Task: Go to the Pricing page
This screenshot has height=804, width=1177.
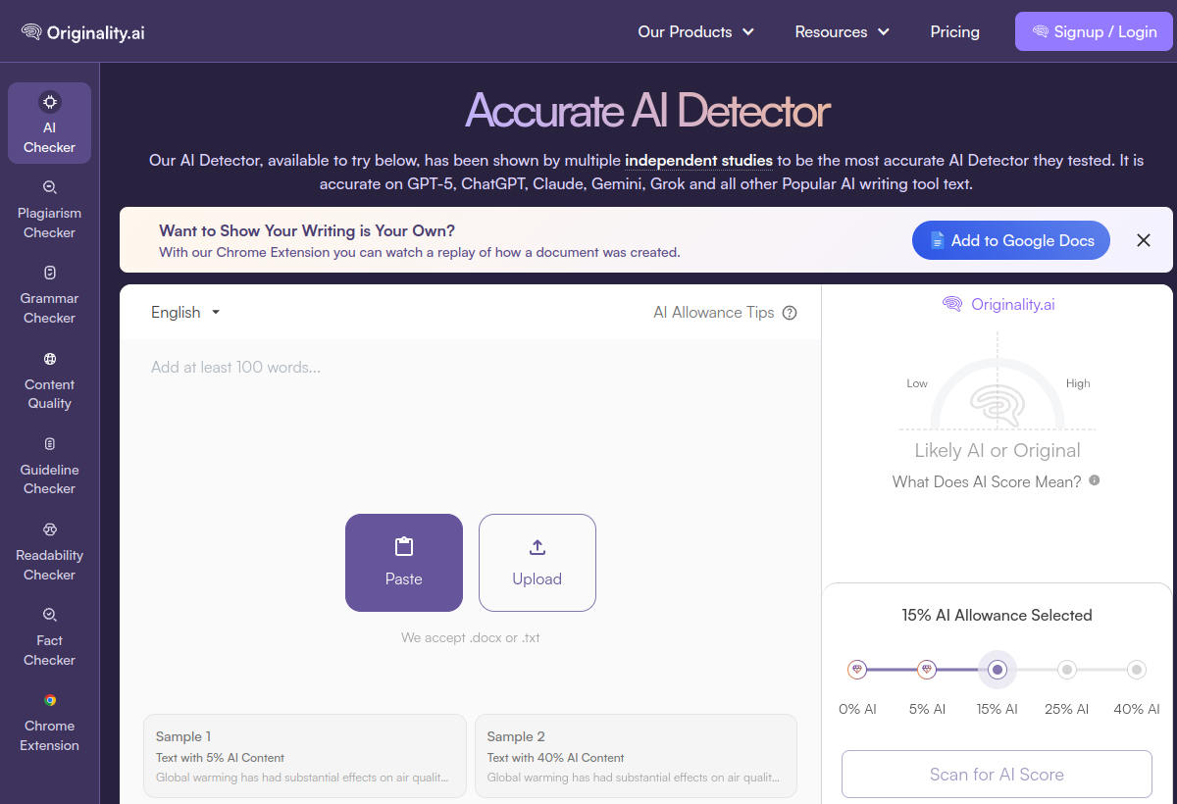Action: 955,31
